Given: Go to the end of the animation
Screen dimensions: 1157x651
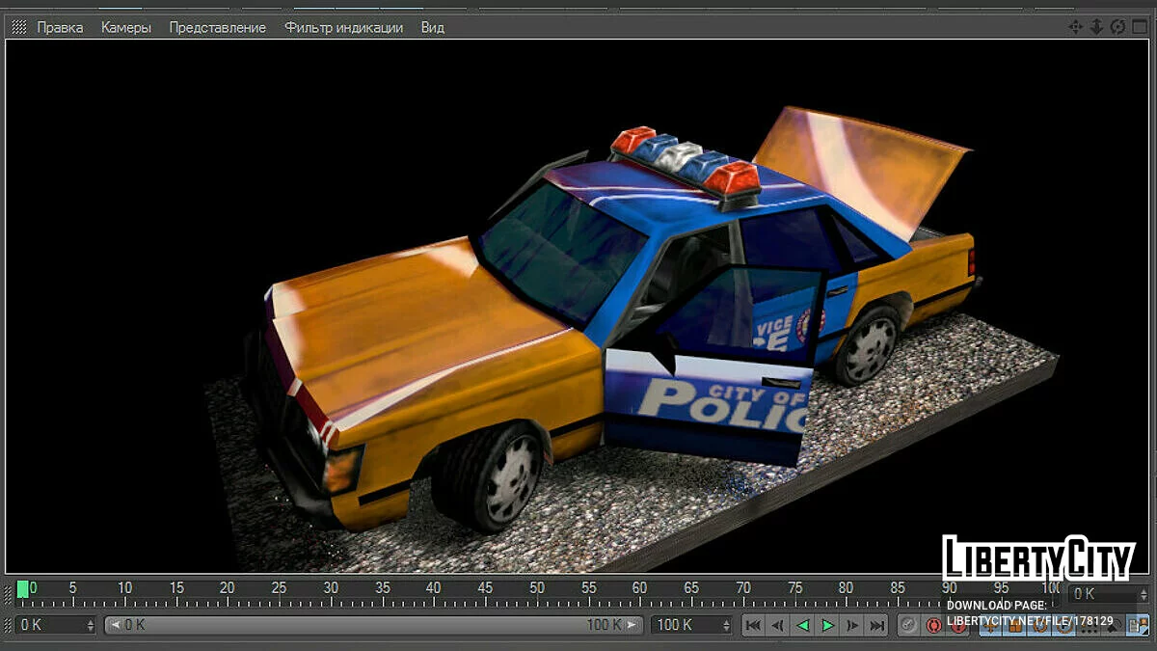Looking at the screenshot, I should [876, 625].
